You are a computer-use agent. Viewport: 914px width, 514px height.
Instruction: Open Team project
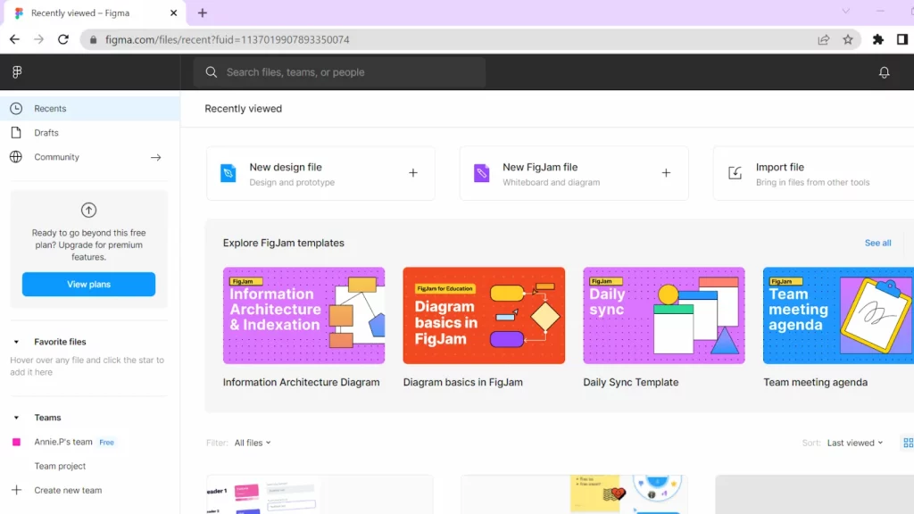point(60,466)
